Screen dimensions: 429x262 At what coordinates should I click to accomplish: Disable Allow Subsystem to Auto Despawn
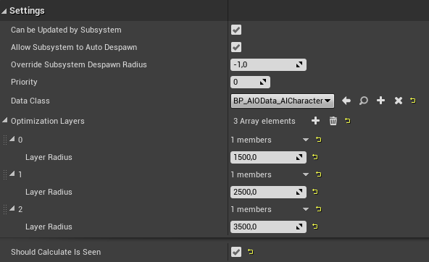pyautogui.click(x=236, y=47)
